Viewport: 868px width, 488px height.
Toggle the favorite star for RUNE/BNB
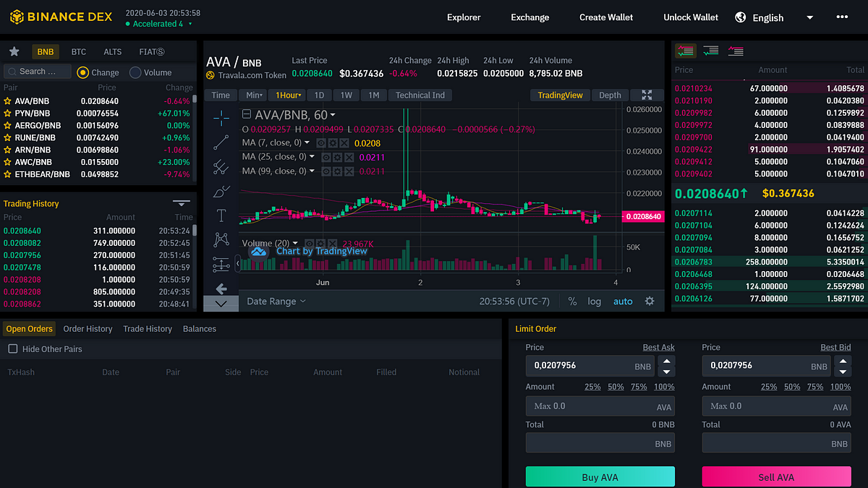click(8, 137)
